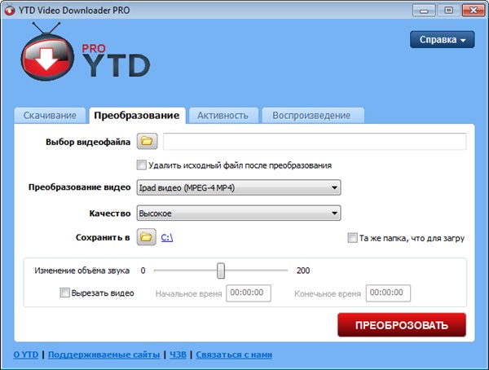Go to the Воспроизведение tab
The height and width of the screenshot is (370, 489).
tap(312, 116)
